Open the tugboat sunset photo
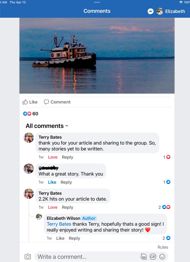 click(97, 56)
